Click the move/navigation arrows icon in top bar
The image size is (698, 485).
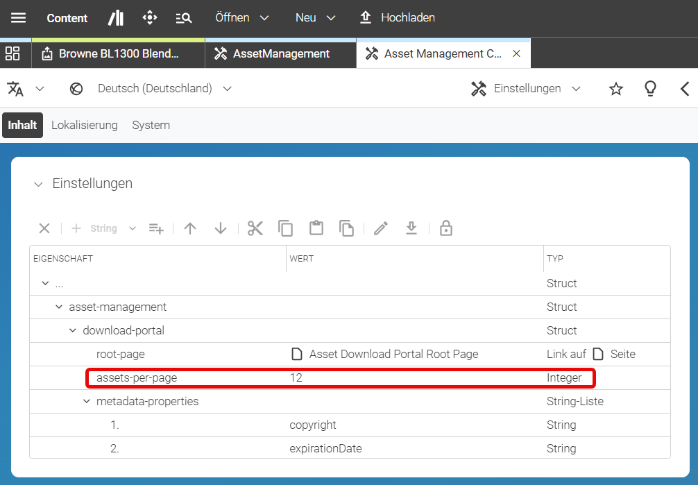tap(150, 18)
